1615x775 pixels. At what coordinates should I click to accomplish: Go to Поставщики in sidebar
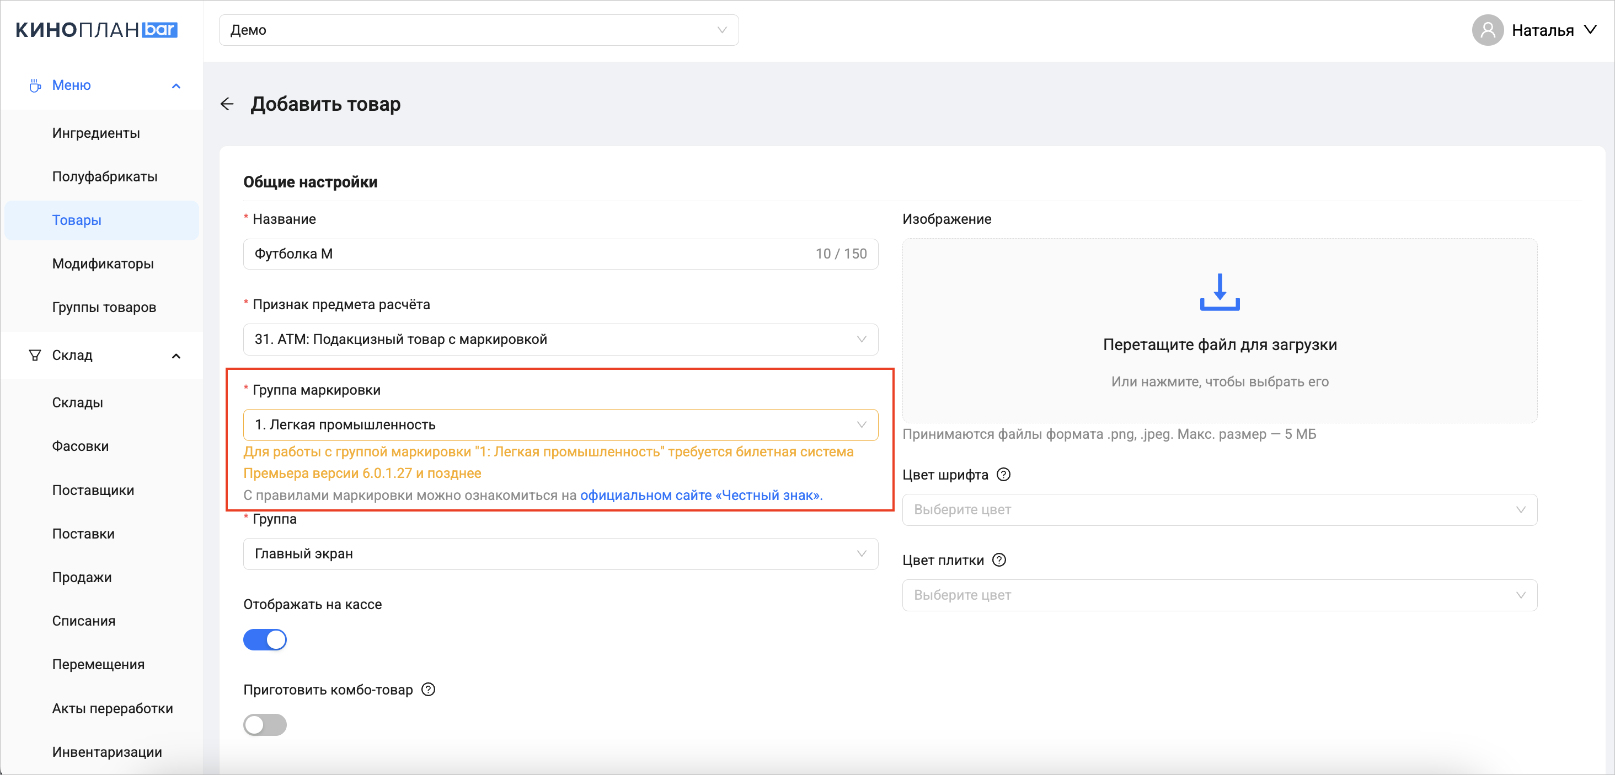[101, 490]
